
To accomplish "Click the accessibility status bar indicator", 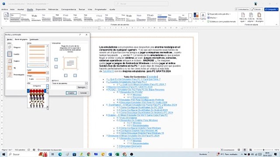I will click(x=49, y=150).
